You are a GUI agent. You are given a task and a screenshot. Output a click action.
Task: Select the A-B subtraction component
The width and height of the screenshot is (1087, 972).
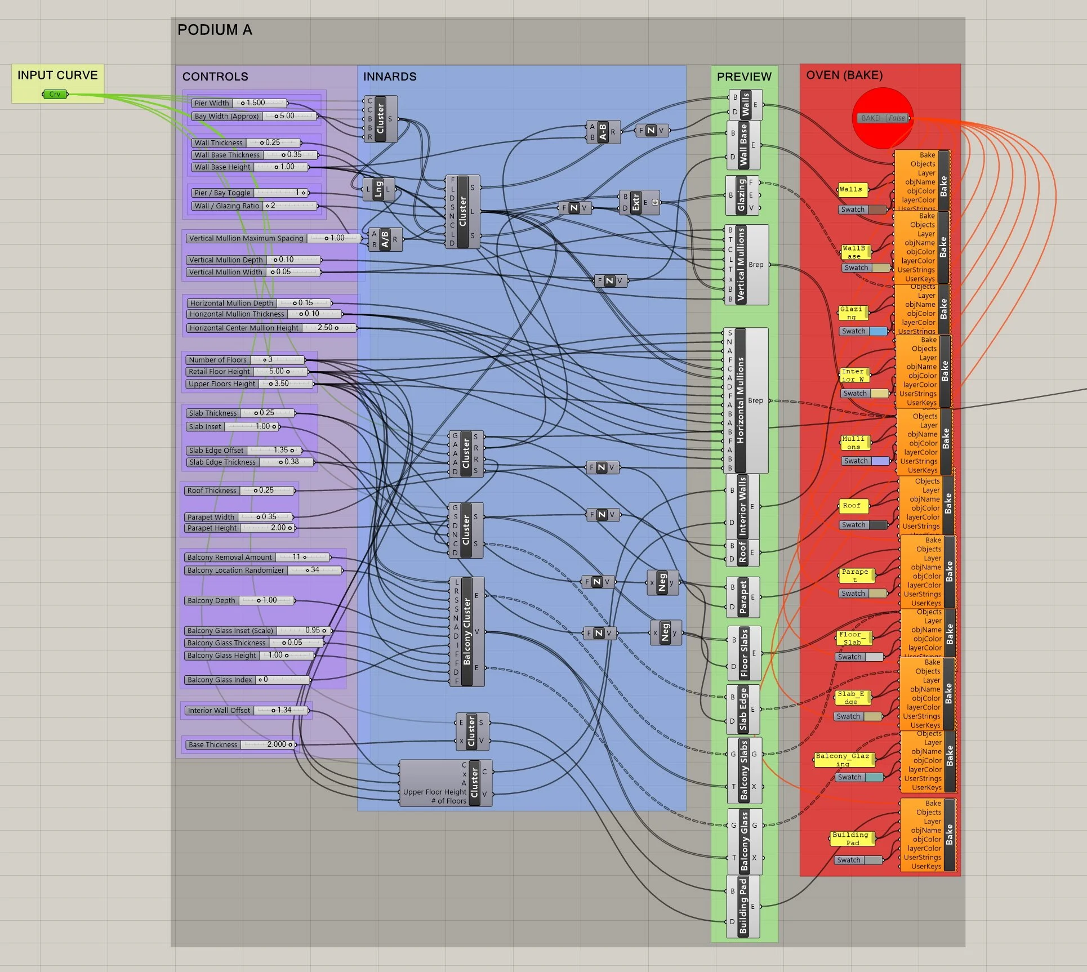click(603, 132)
